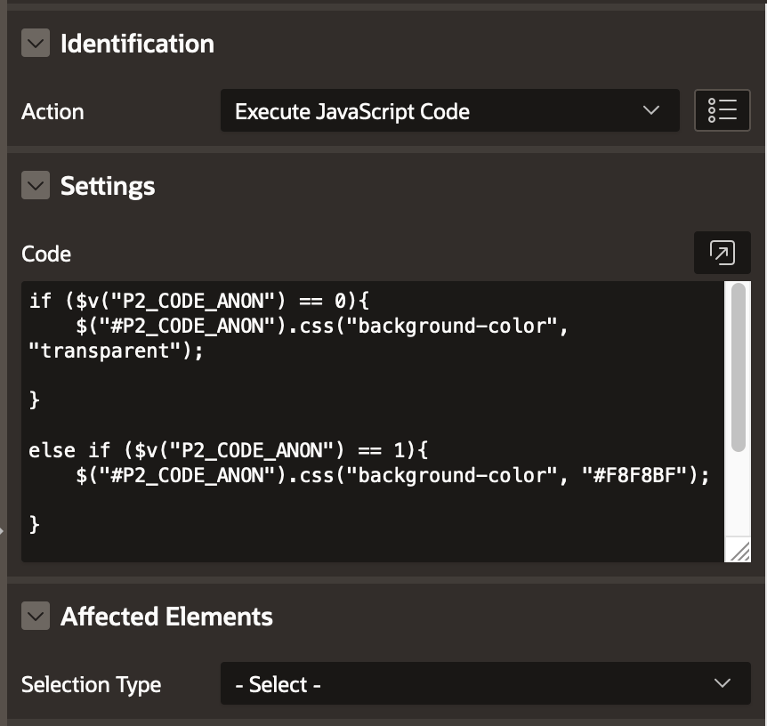Click the chevron arrow of the Action select

point(651,111)
